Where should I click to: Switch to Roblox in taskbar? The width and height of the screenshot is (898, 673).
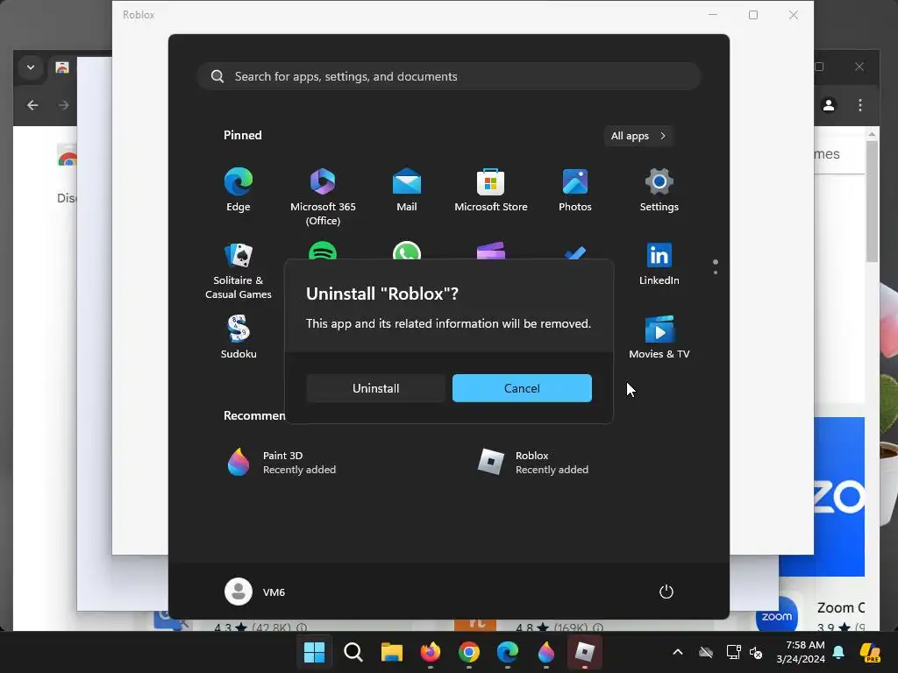pos(585,652)
